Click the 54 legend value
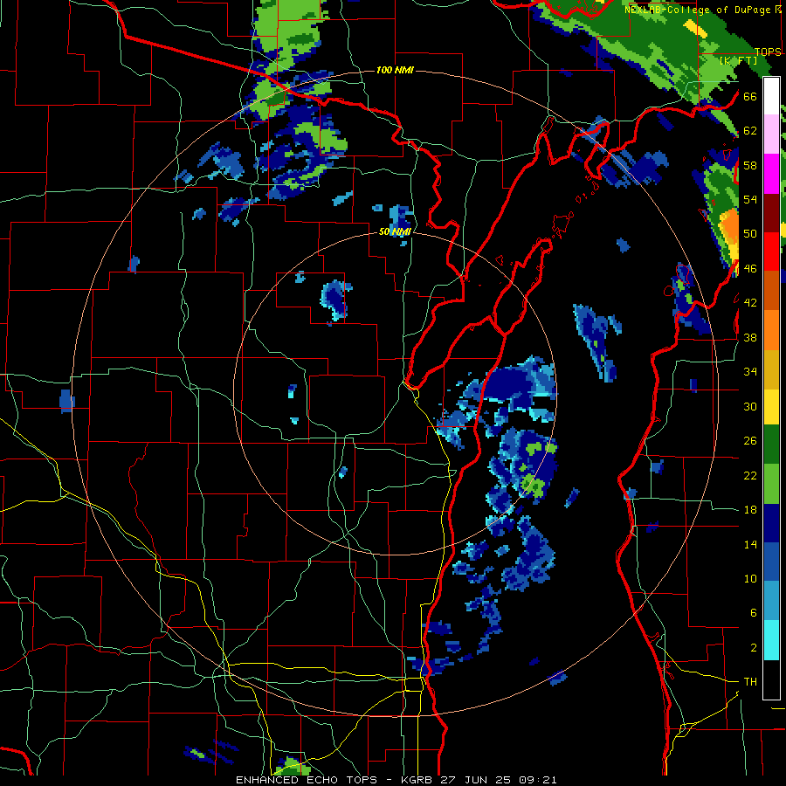The height and width of the screenshot is (786, 786). 750,199
